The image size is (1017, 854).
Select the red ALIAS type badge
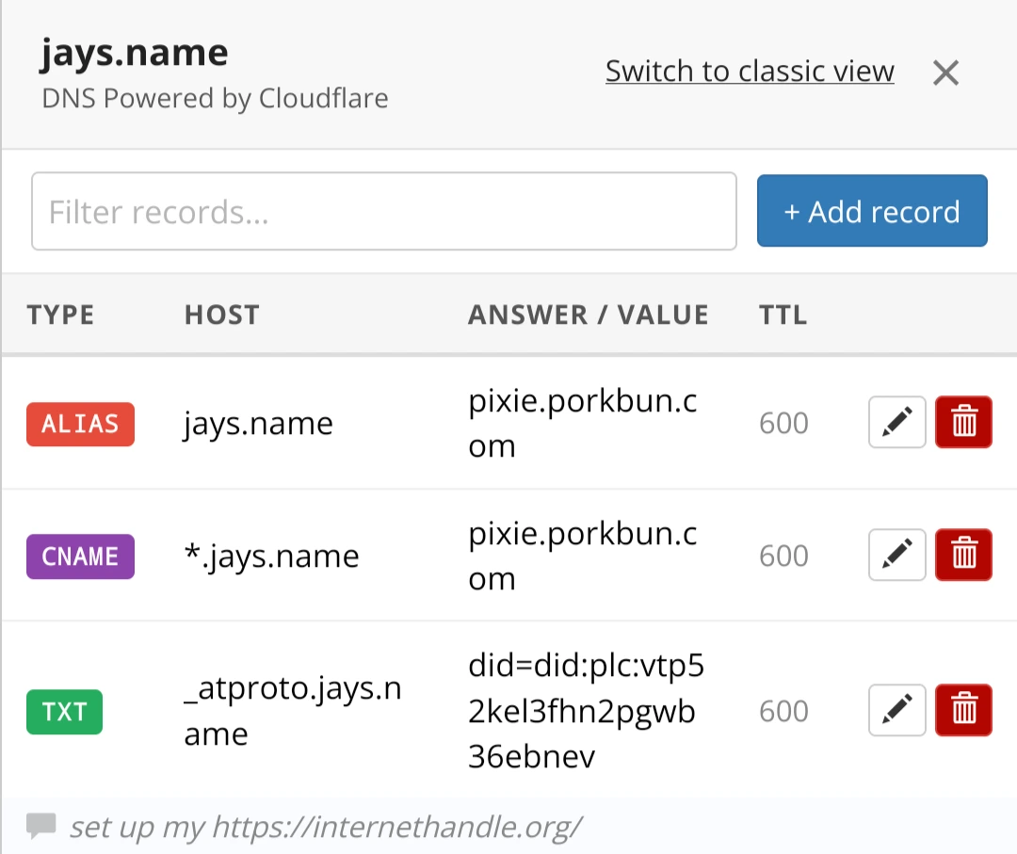pos(81,424)
